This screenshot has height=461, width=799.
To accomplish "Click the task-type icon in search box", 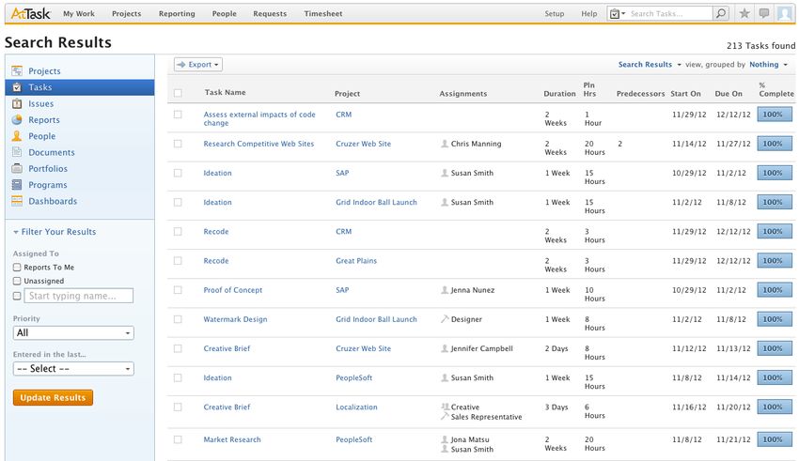I will 615,14.
